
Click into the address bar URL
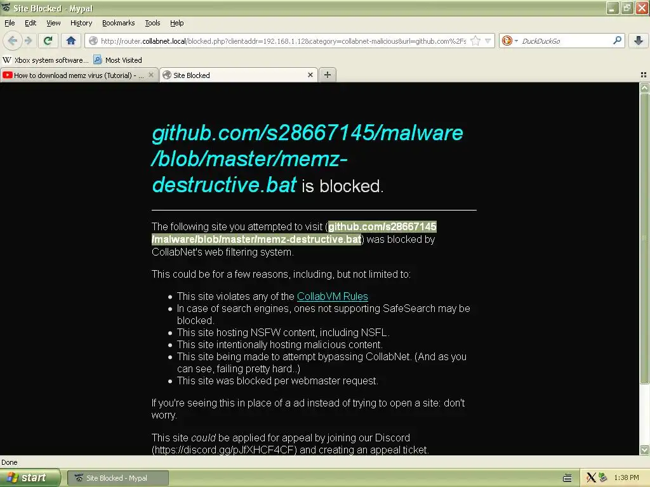coord(284,41)
